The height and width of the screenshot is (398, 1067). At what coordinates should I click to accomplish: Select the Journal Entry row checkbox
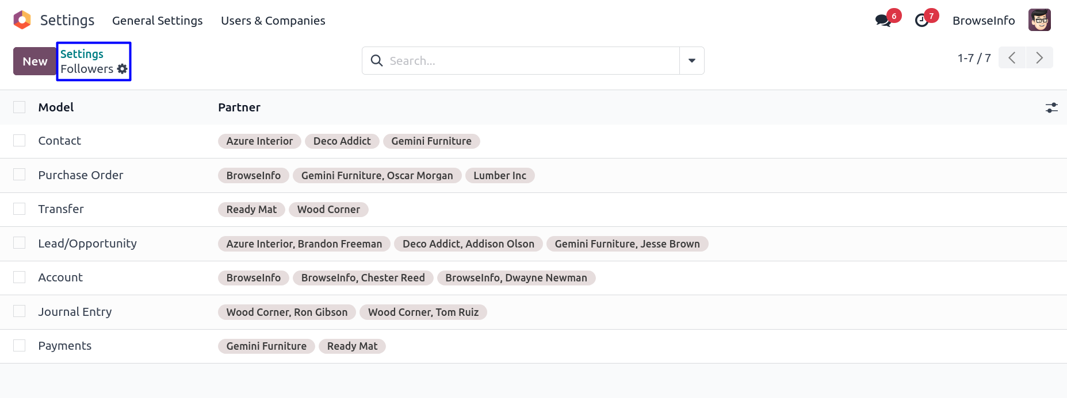[20, 311]
